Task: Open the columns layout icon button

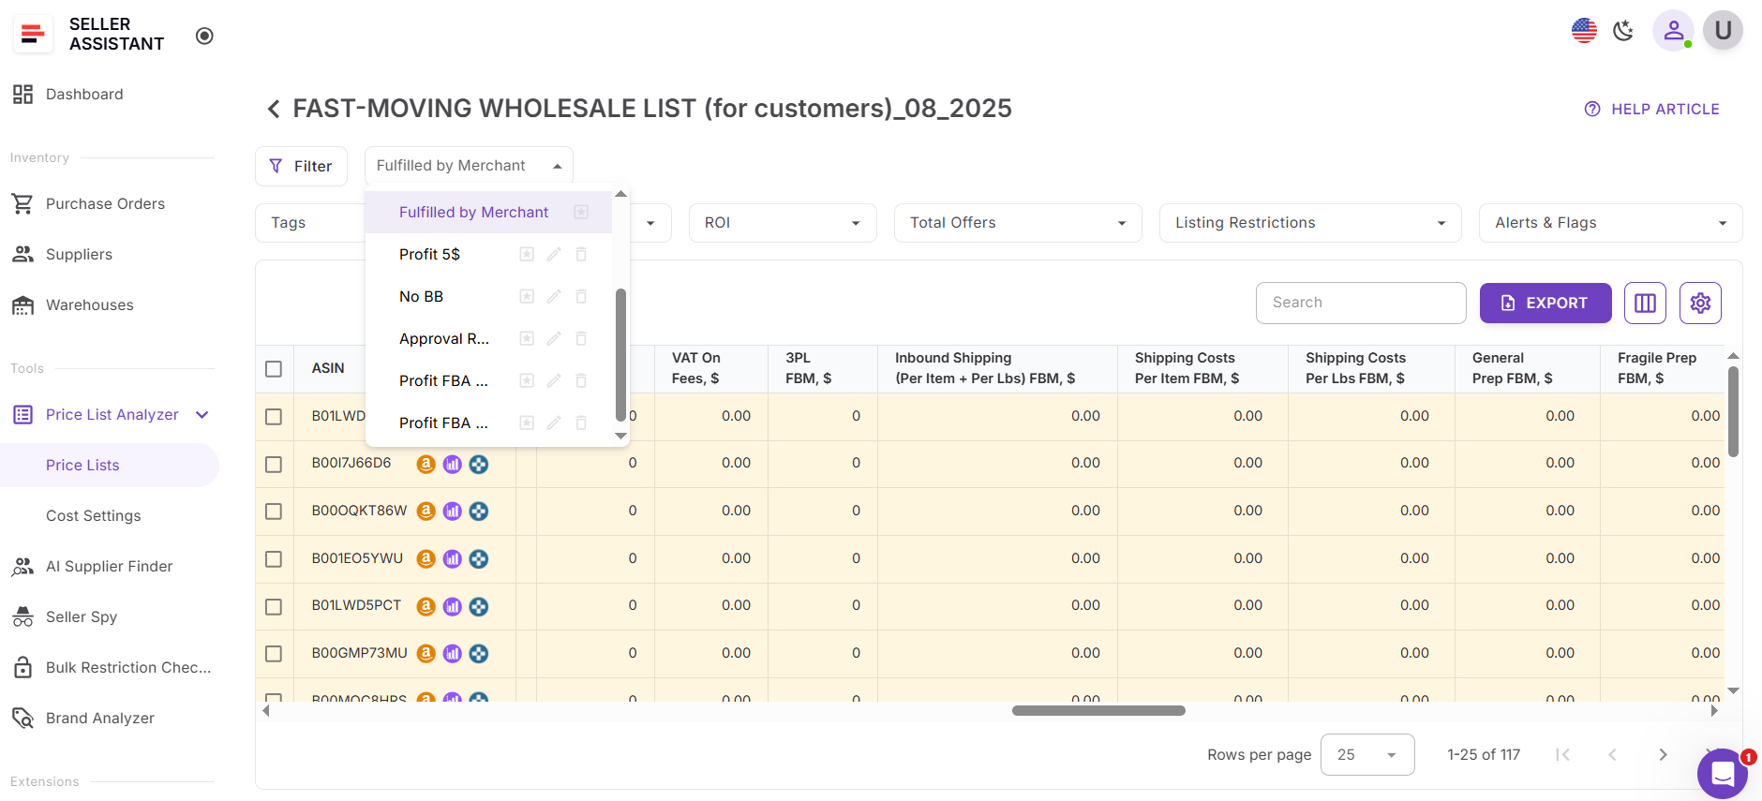Action: [x=1645, y=303]
